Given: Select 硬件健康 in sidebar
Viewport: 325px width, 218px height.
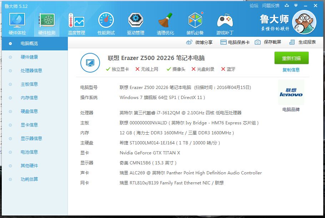Looking at the screenshot, I should (x=35, y=57).
